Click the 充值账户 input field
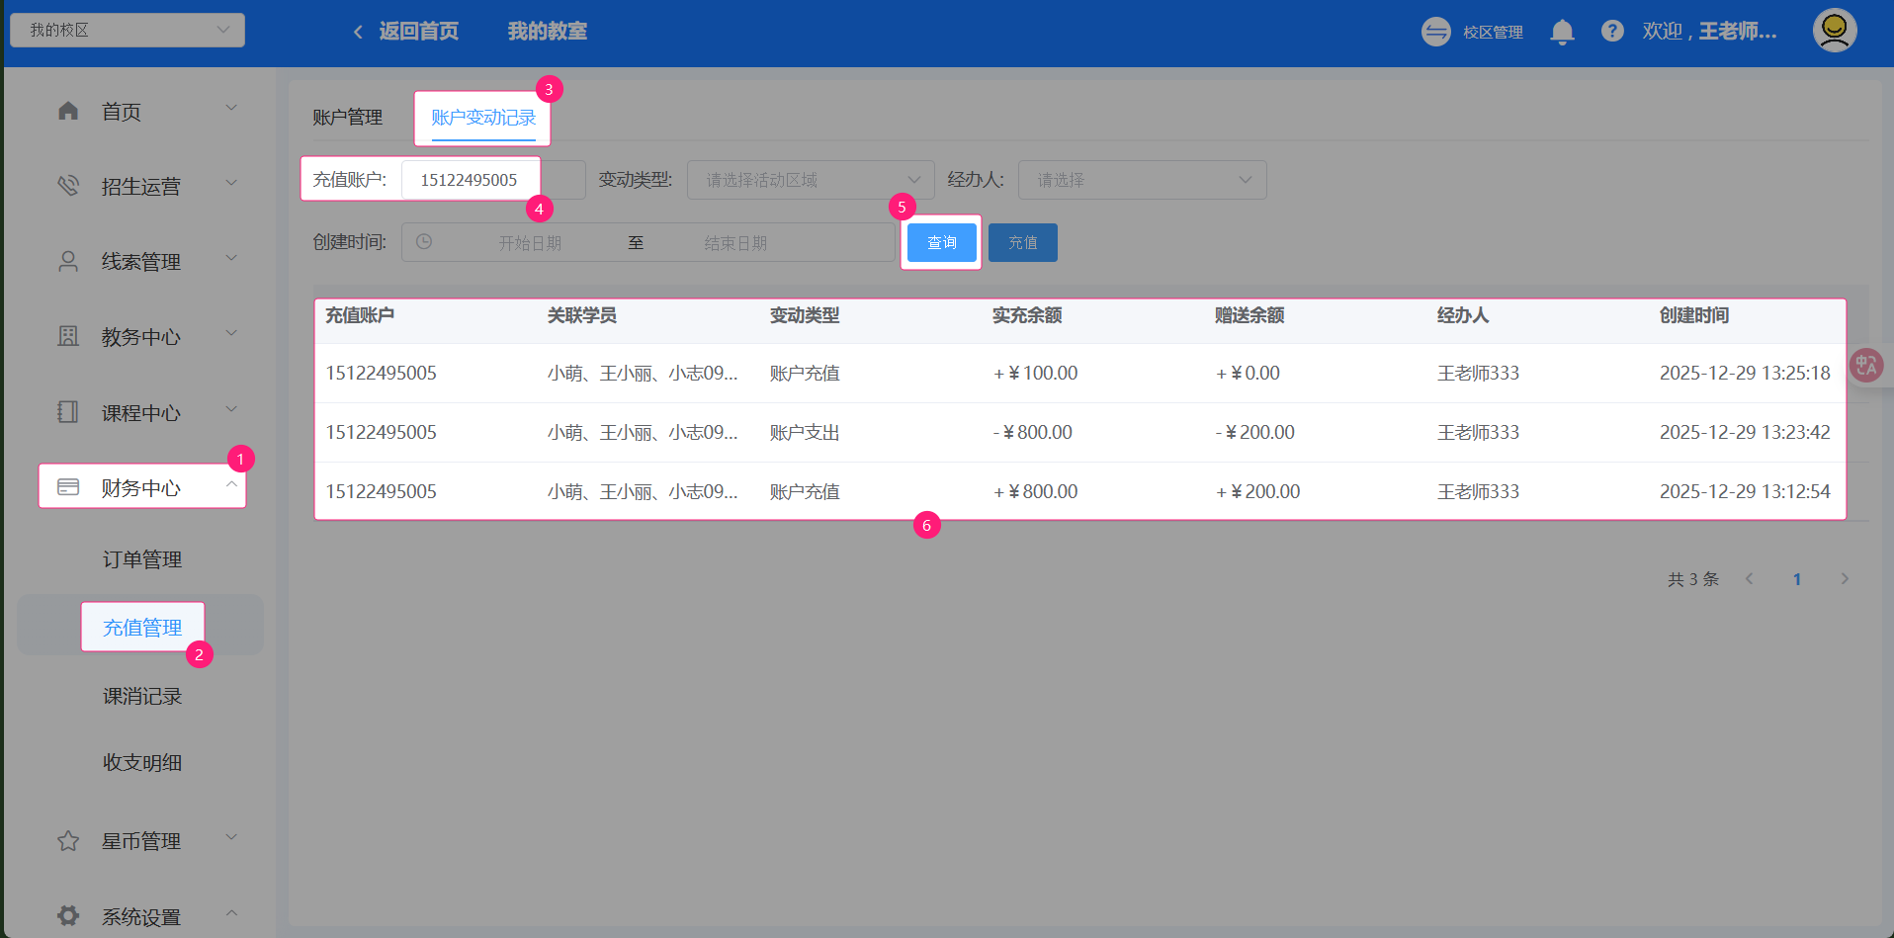1894x938 pixels. tap(470, 180)
